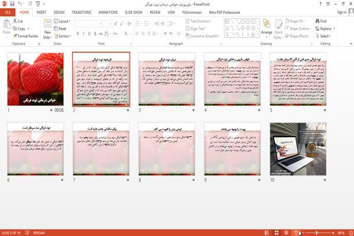The height and width of the screenshot is (236, 354).
Task: Click the New Slide icon
Action: 47,24
